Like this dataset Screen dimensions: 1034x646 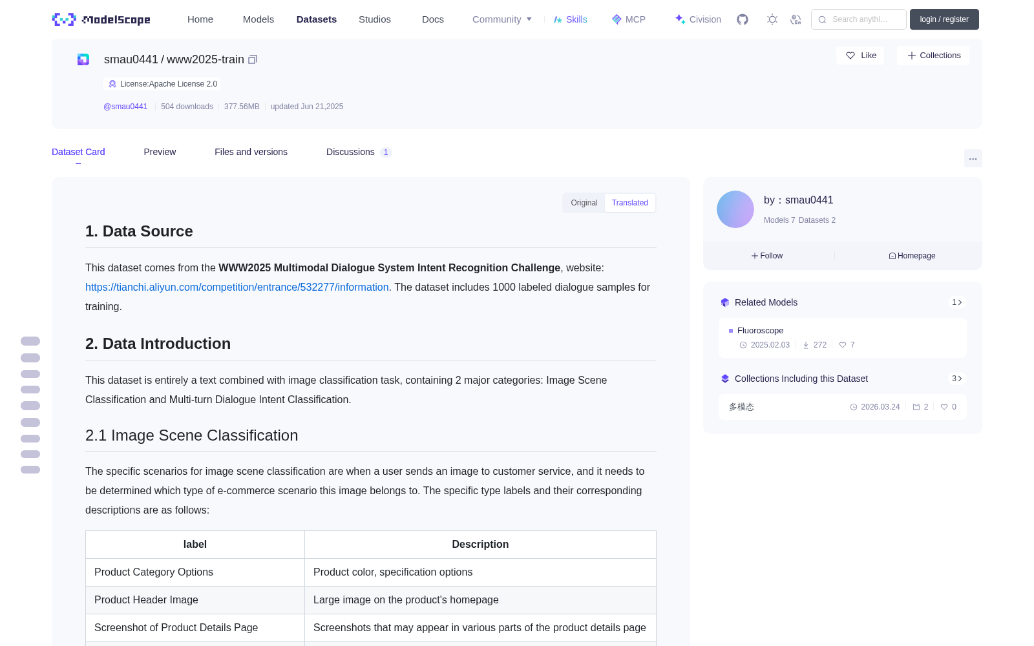[x=860, y=56]
